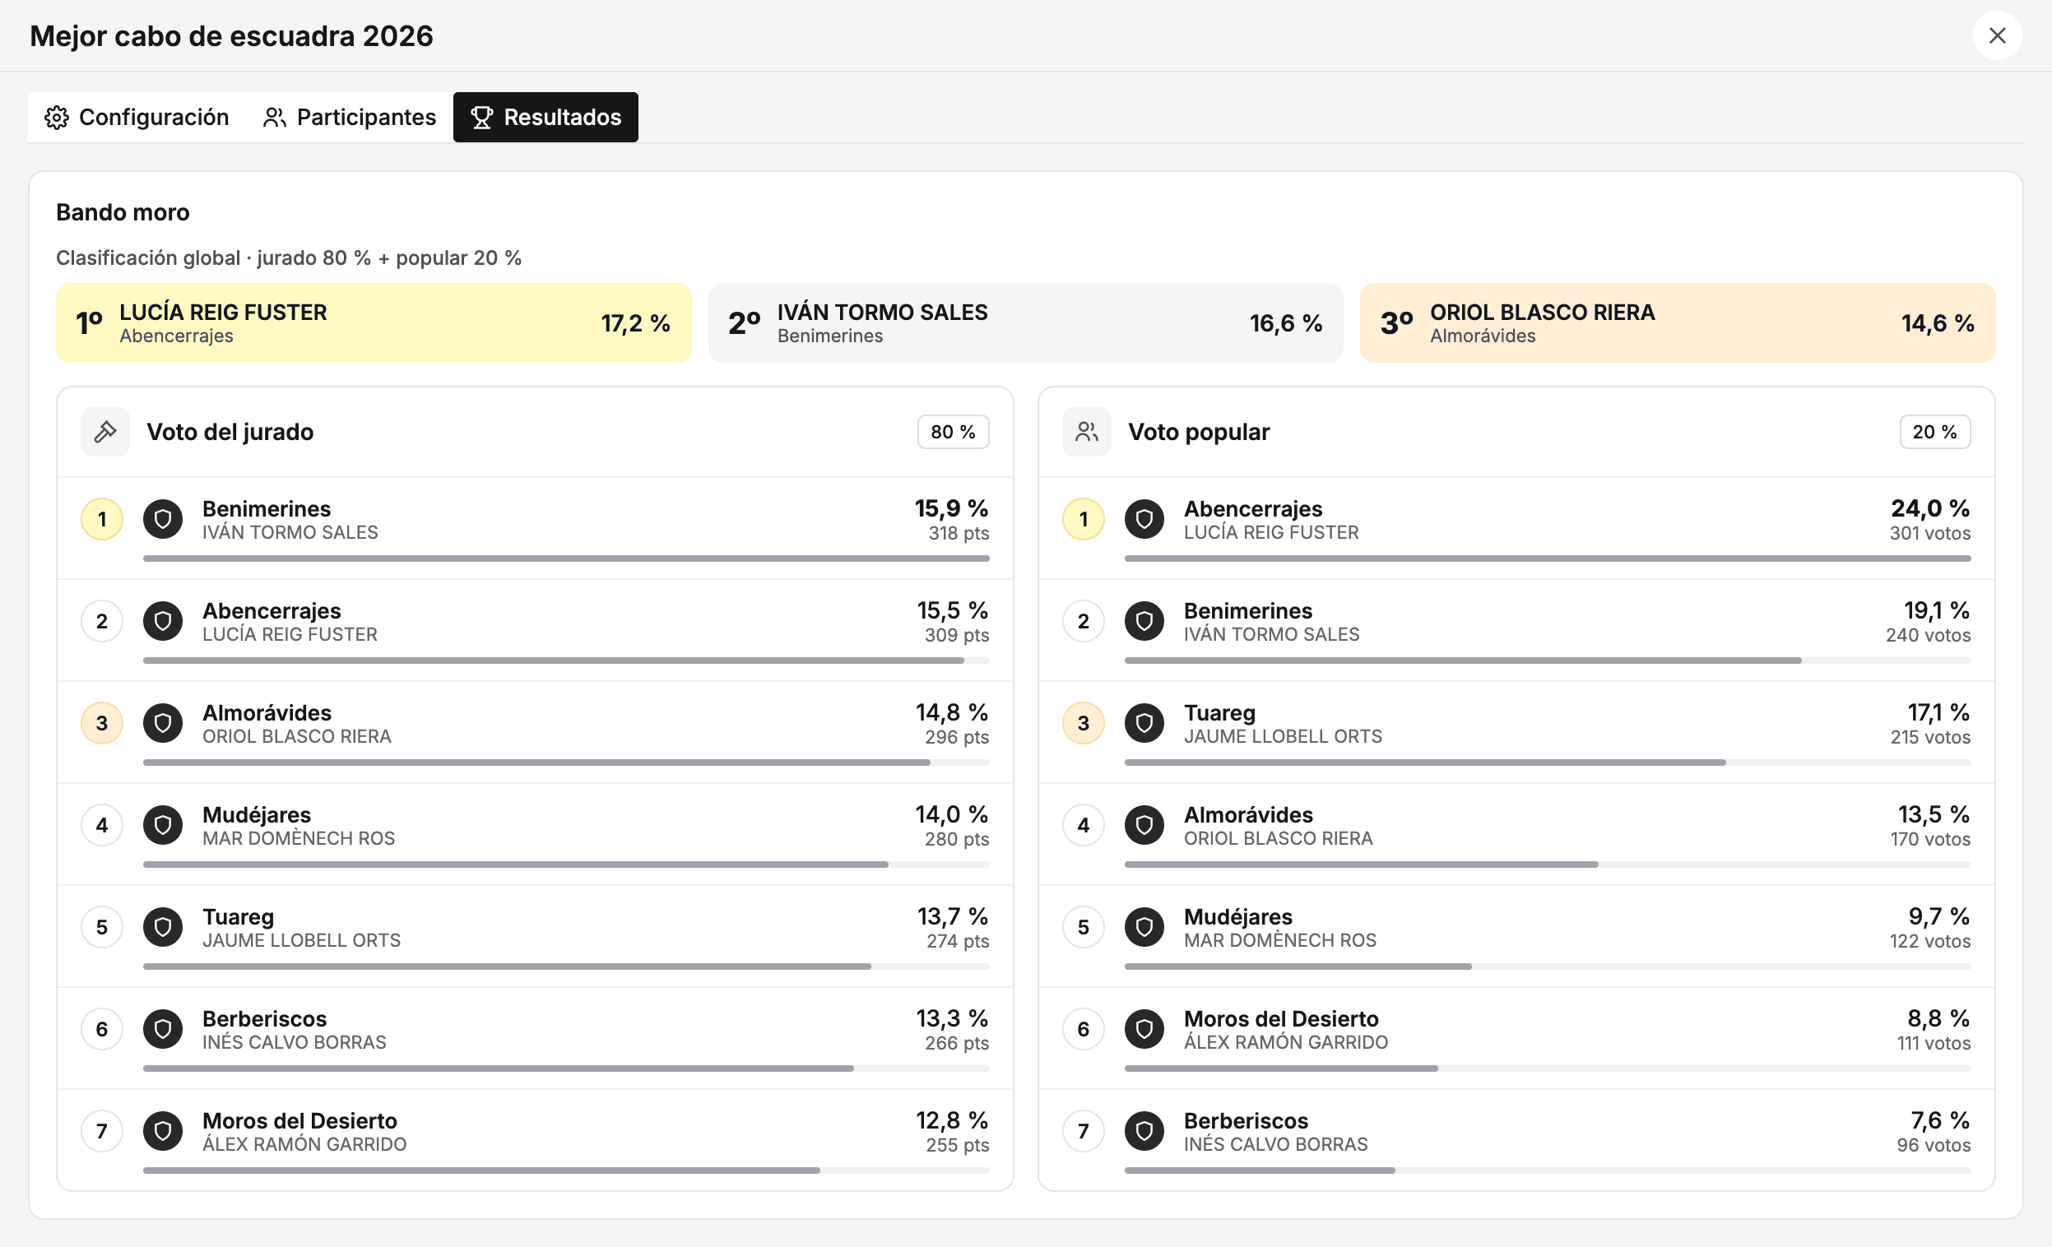This screenshot has height=1247, width=2052.
Task: Click rank badge 1 in the popular vote list
Action: click(x=1083, y=519)
